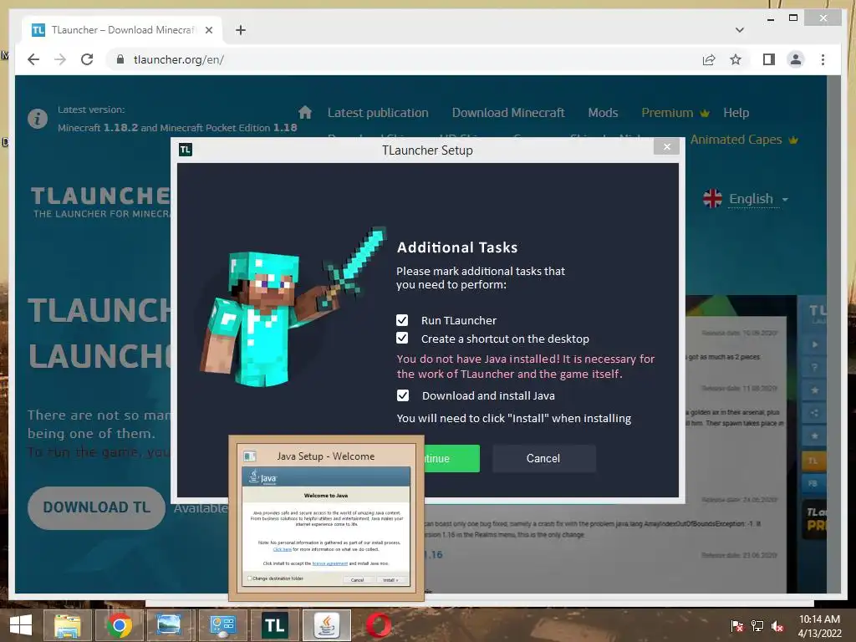Open Control Panel taskbar icon
Viewport: 856px width, 642px height.
point(222,625)
